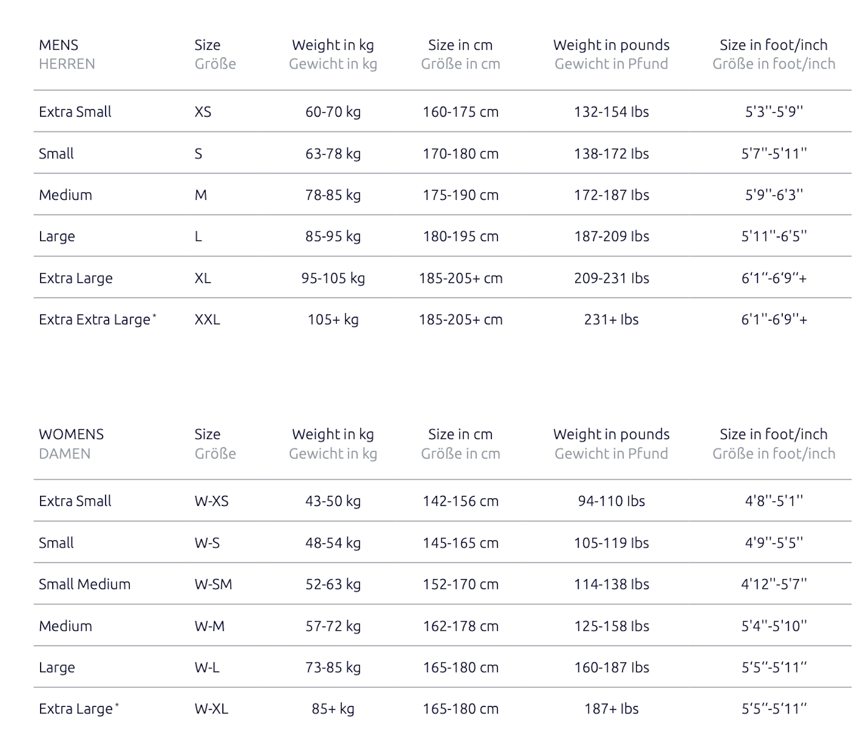Click the 160-175 cm height cell
Screen dimensions: 863x743
460,112
